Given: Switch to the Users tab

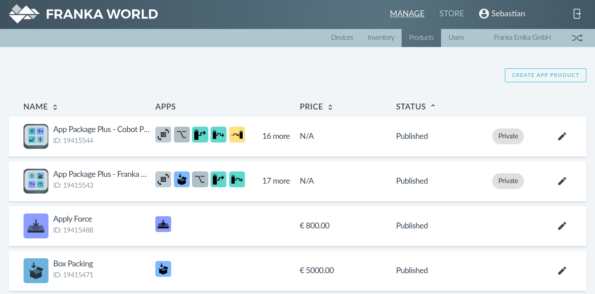Looking at the screenshot, I should [x=456, y=38].
